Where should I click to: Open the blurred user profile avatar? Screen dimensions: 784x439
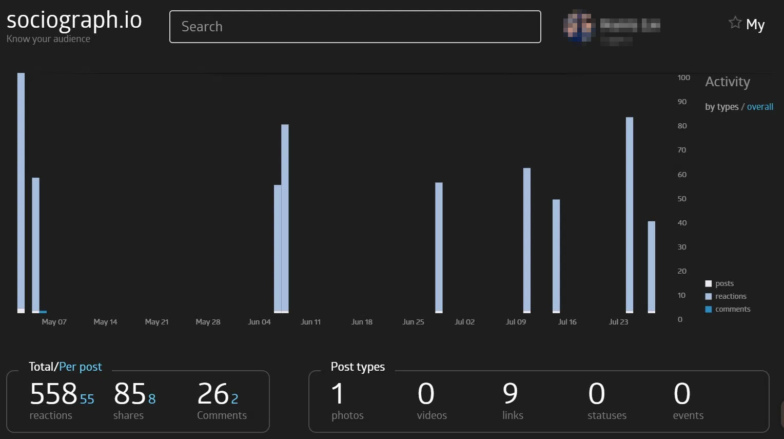[579, 26]
